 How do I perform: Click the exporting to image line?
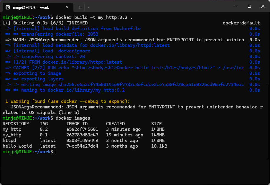click(33, 73)
